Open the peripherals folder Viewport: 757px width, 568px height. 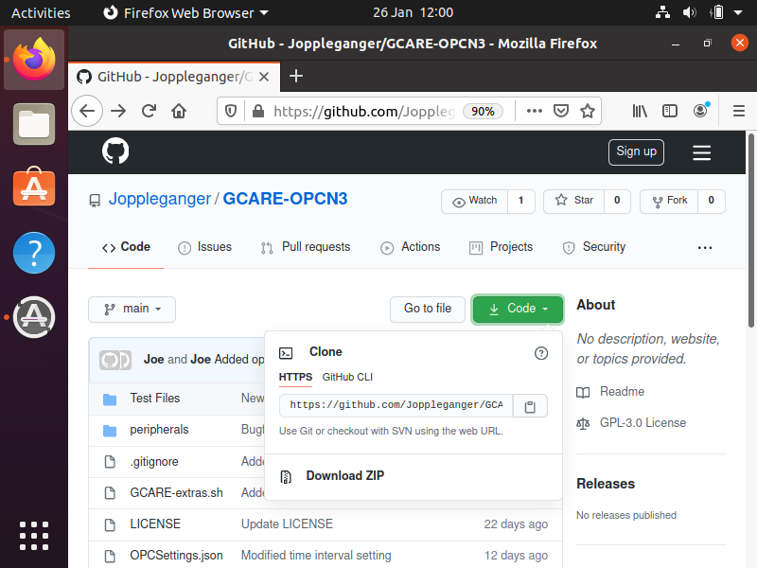click(x=159, y=430)
